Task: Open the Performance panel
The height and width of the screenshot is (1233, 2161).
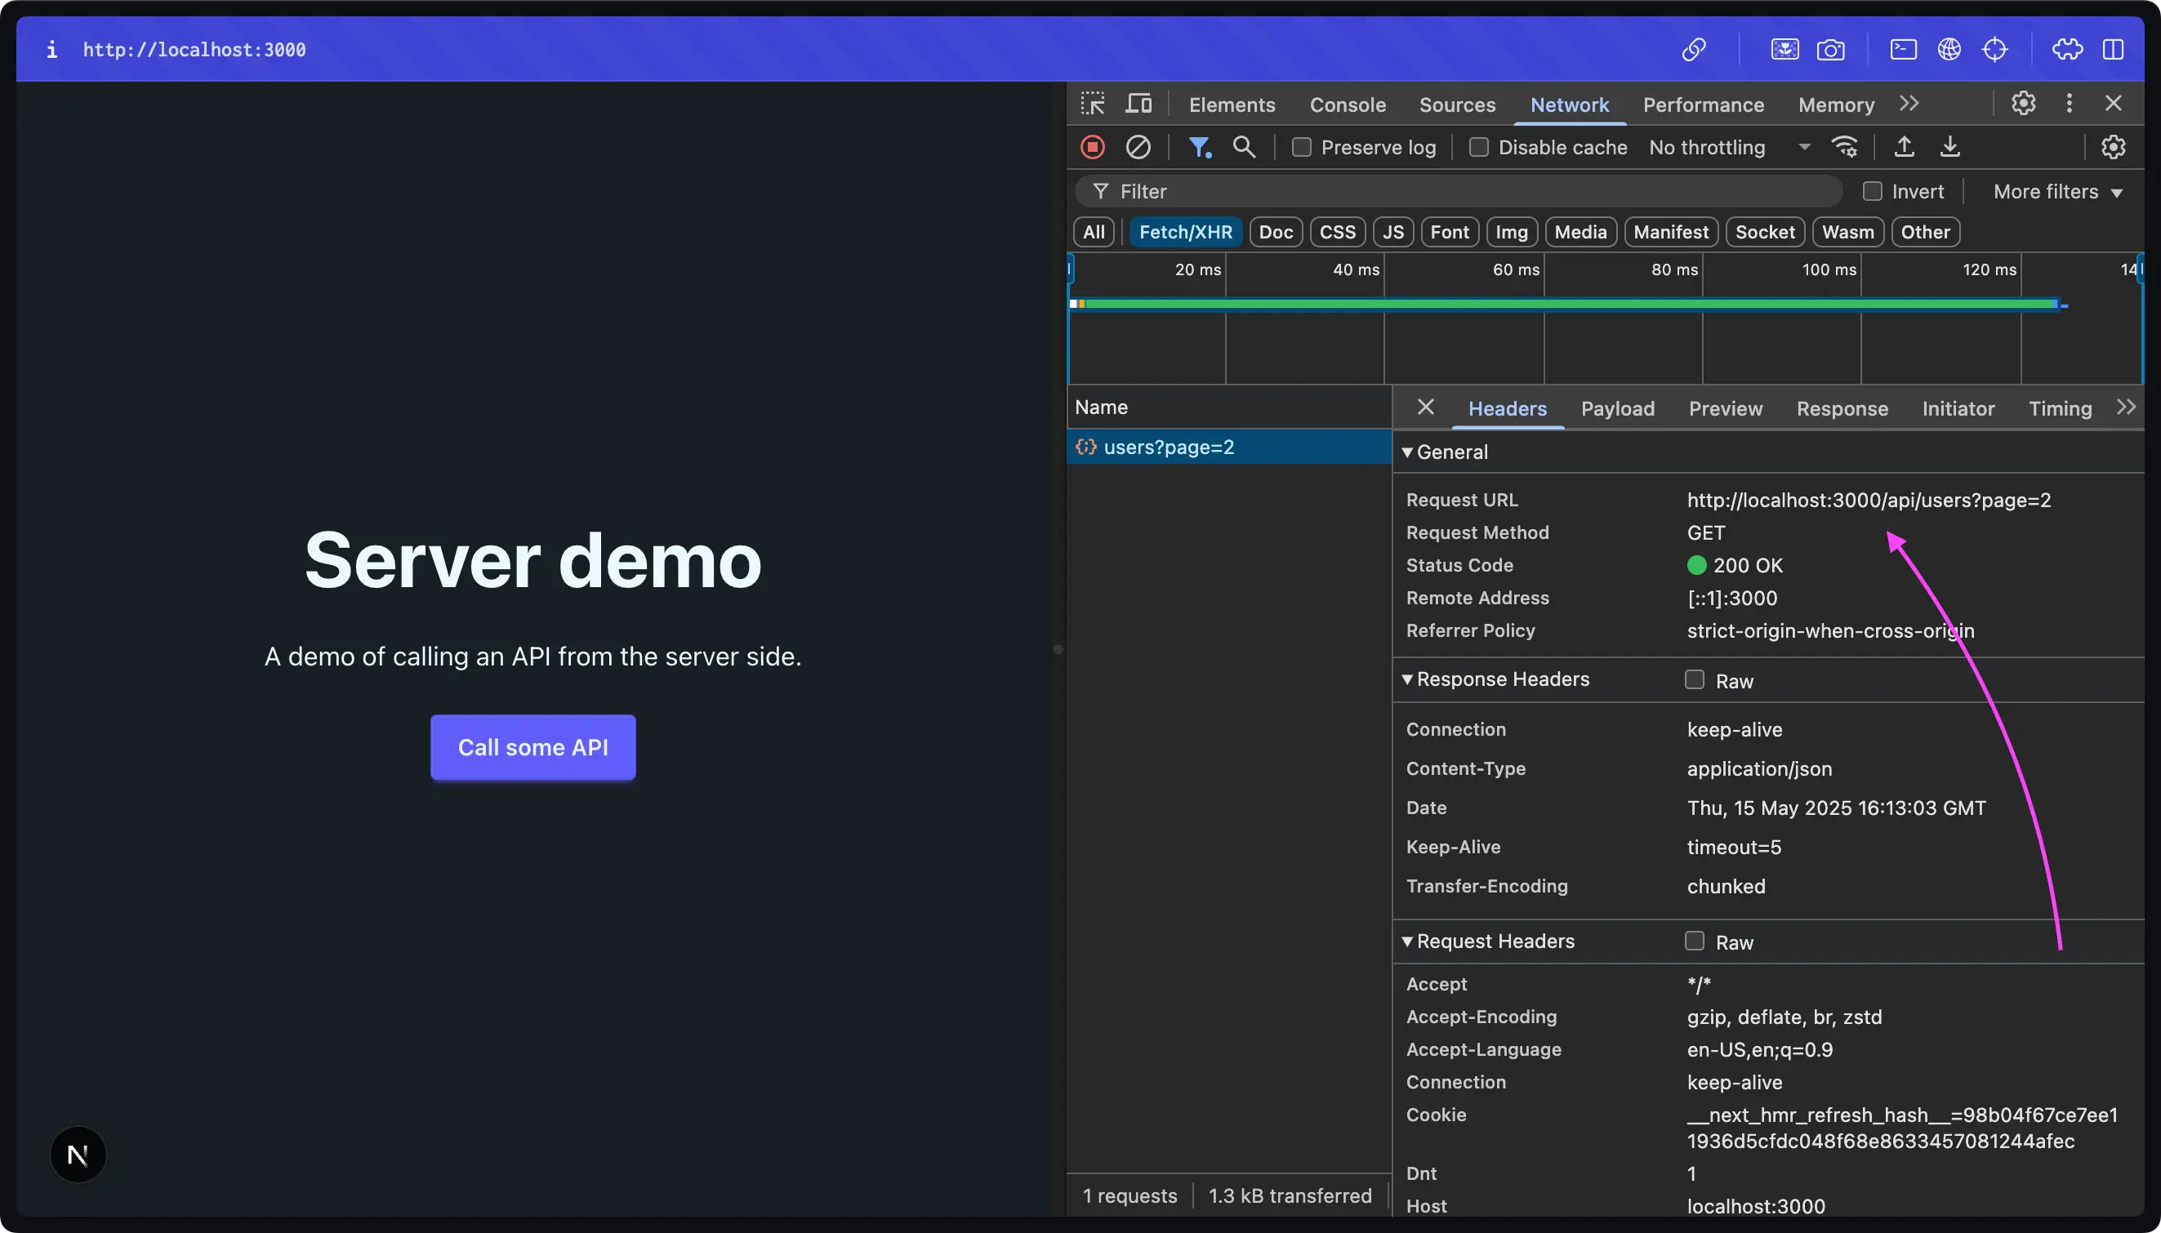Action: pos(1704,105)
